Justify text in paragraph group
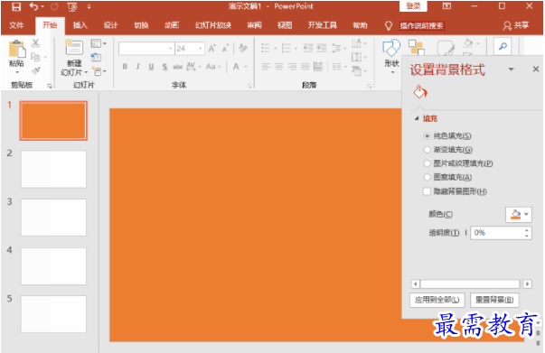Viewport: 545px width, 353px height. pos(305,66)
